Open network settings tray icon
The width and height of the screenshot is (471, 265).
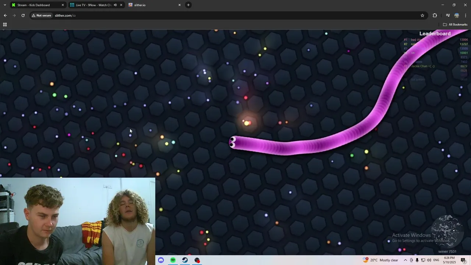click(423, 260)
